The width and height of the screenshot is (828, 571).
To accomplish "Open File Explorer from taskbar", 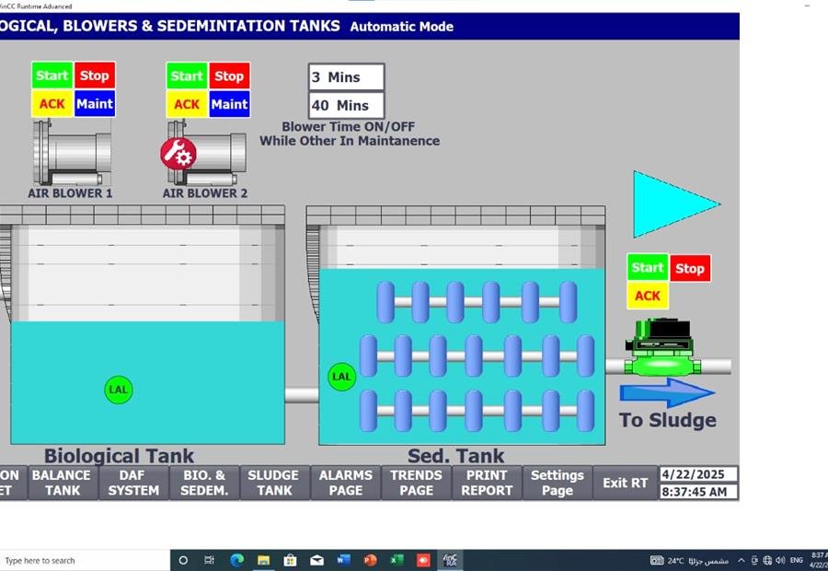I will (263, 561).
